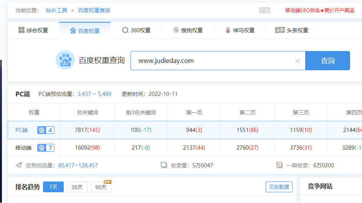Click 总预估流量 value 80,417~128,457
362x203 pixels.
[78, 165]
